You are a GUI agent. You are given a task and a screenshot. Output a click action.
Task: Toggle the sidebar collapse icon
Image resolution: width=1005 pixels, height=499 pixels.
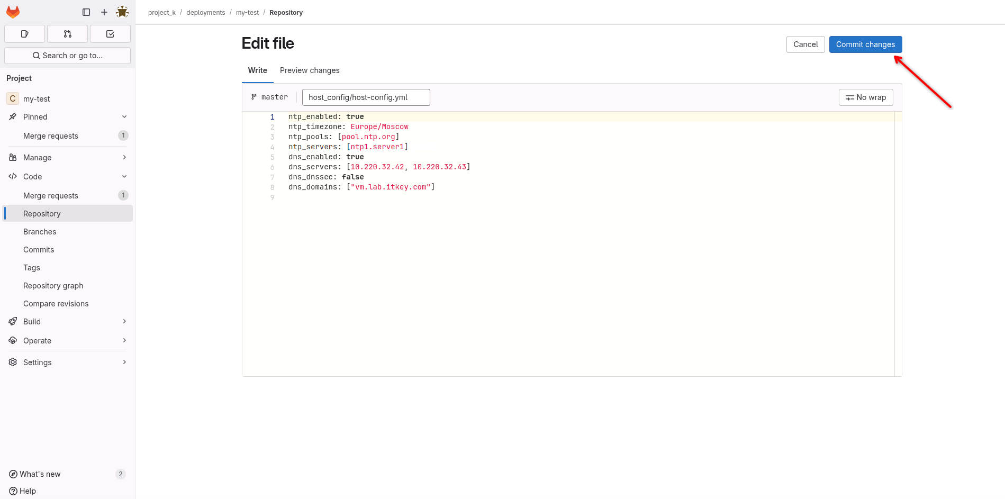[86, 12]
